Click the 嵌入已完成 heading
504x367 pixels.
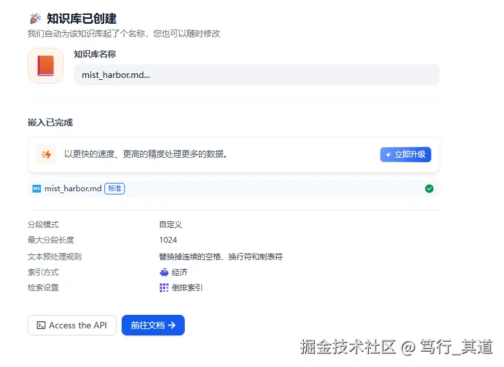tap(50, 122)
